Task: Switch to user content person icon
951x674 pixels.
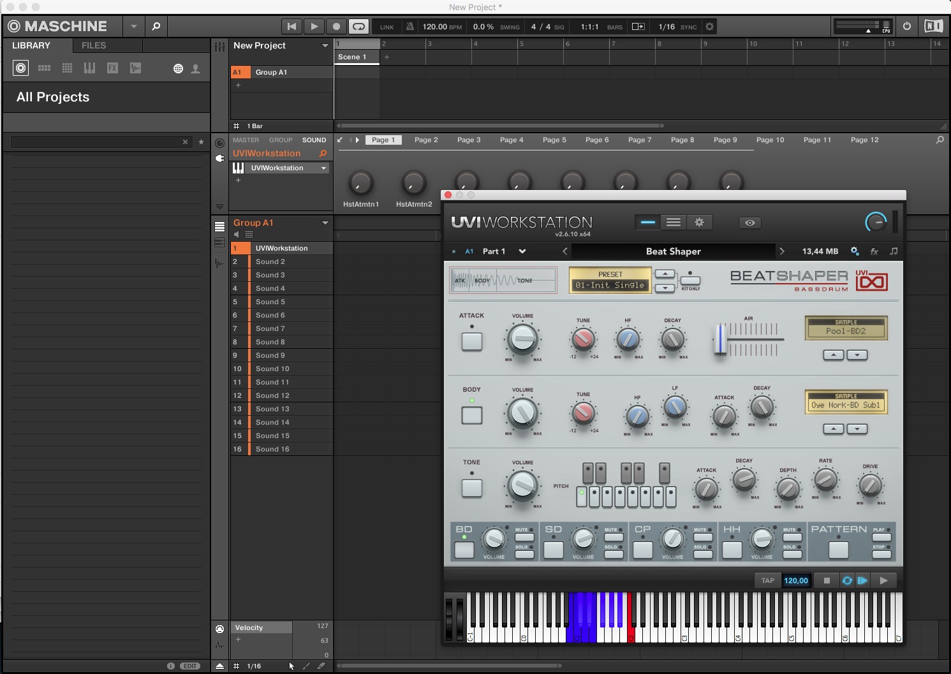Action: coord(196,69)
